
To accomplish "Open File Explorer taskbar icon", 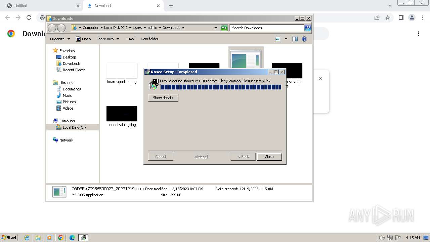I will pyautogui.click(x=38, y=238).
